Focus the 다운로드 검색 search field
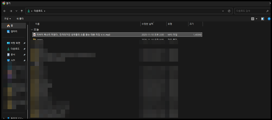This screenshot has height=120, width=272. pyautogui.click(x=252, y=11)
